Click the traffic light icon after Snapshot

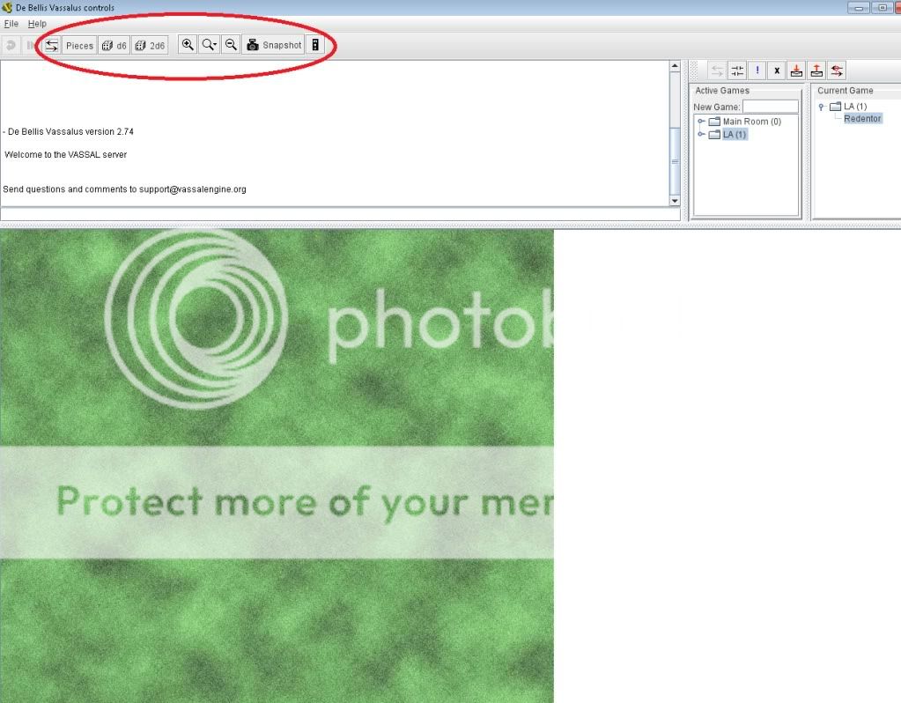point(315,45)
